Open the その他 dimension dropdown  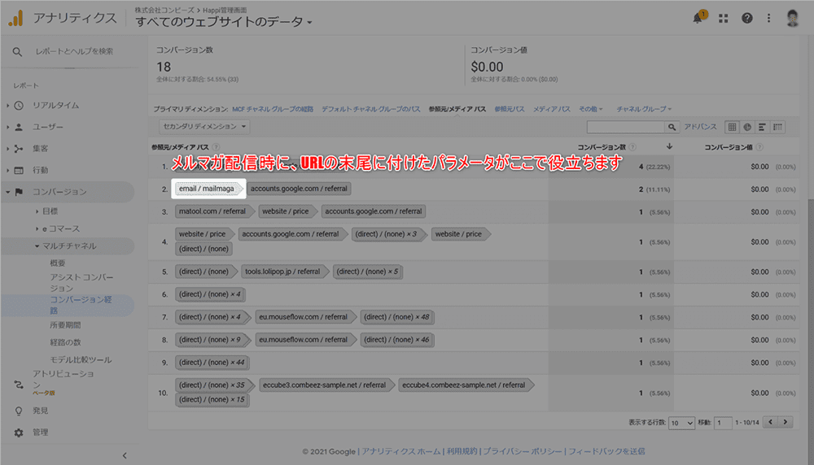pyautogui.click(x=591, y=109)
